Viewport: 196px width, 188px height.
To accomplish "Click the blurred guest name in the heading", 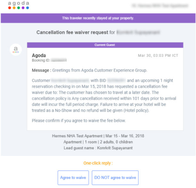I will tap(138, 32).
